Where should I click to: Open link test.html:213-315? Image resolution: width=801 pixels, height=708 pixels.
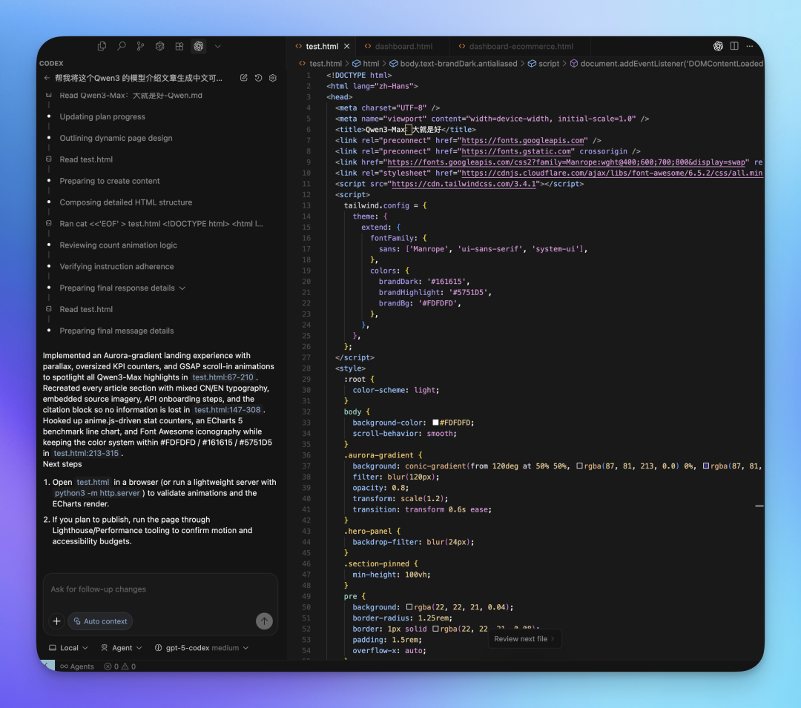click(x=86, y=453)
